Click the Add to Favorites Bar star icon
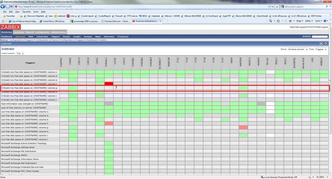This screenshot has width=332, height=179. coord(21,16)
